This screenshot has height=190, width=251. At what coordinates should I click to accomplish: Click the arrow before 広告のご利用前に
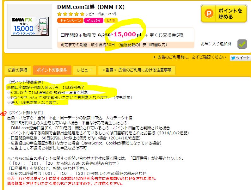[155, 57]
